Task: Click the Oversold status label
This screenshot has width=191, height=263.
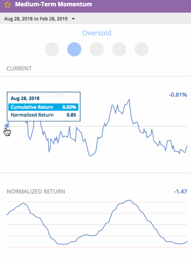Action: [96, 33]
